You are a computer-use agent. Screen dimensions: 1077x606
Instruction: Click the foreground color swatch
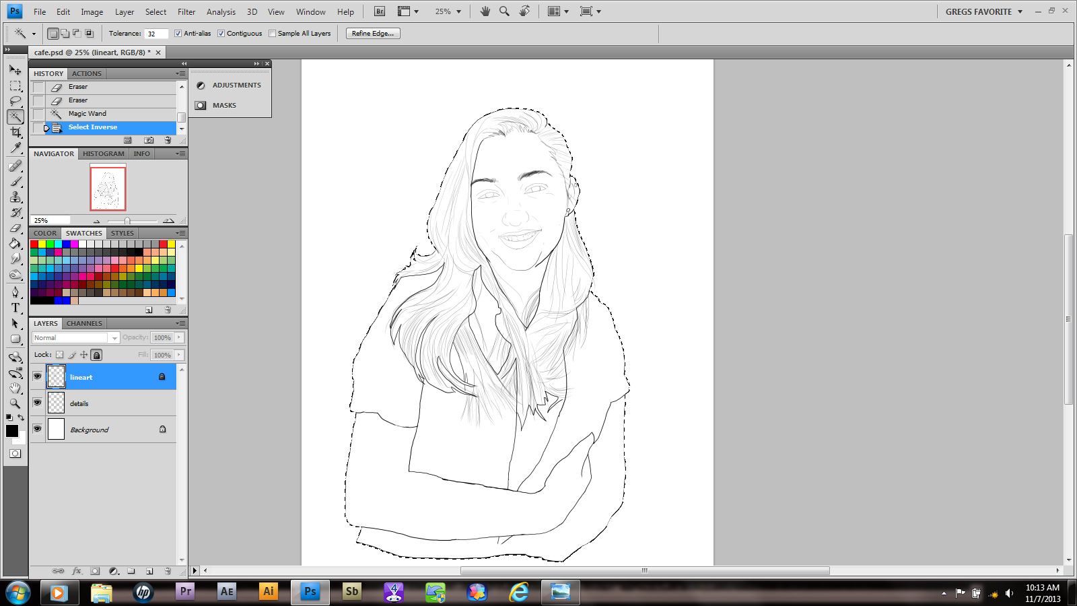pyautogui.click(x=11, y=431)
